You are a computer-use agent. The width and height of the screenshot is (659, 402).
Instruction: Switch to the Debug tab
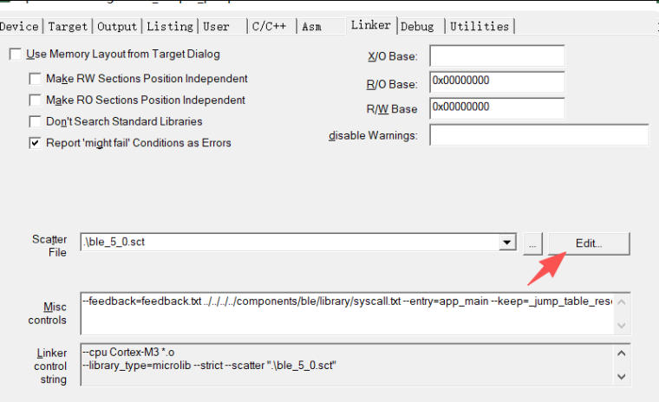(x=418, y=27)
